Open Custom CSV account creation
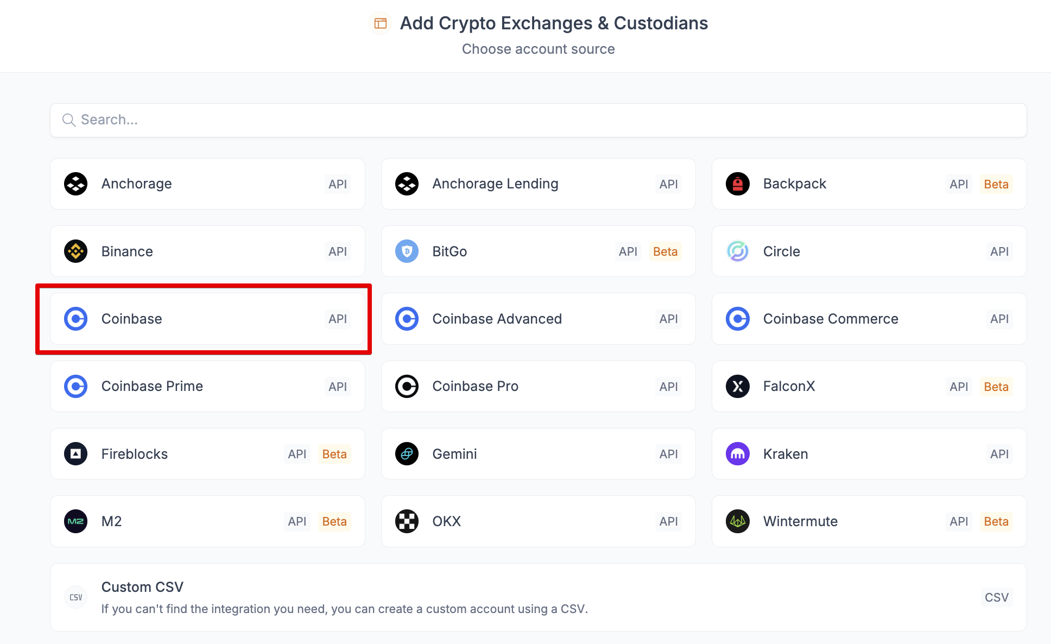Image resolution: width=1051 pixels, height=644 pixels. [538, 597]
